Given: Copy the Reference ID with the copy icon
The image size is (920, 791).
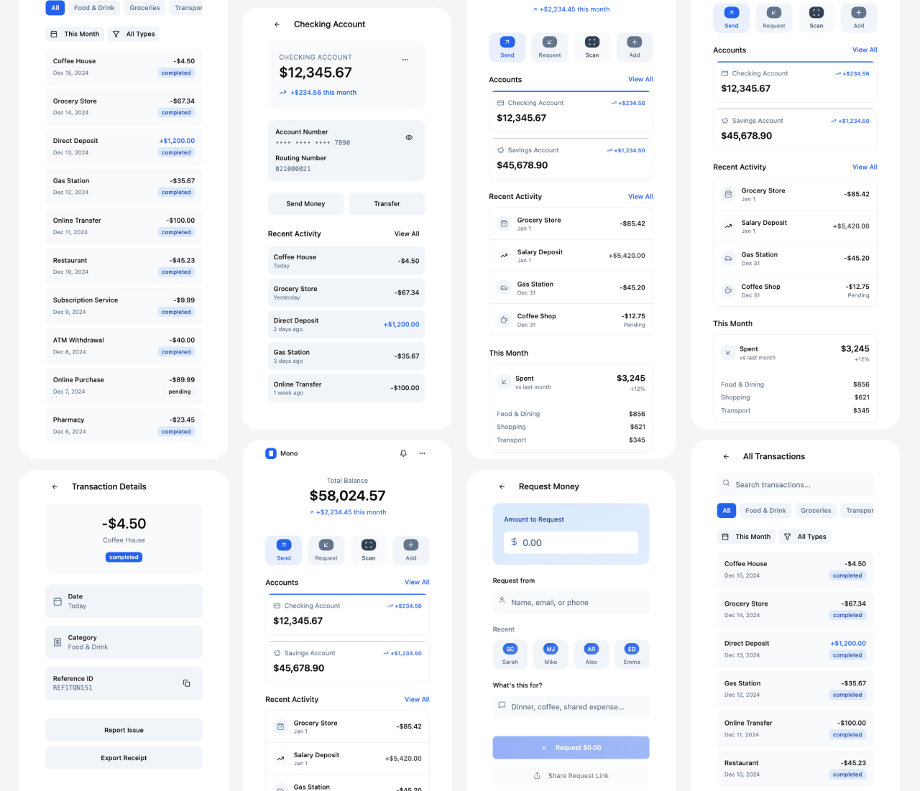Looking at the screenshot, I should [186, 683].
